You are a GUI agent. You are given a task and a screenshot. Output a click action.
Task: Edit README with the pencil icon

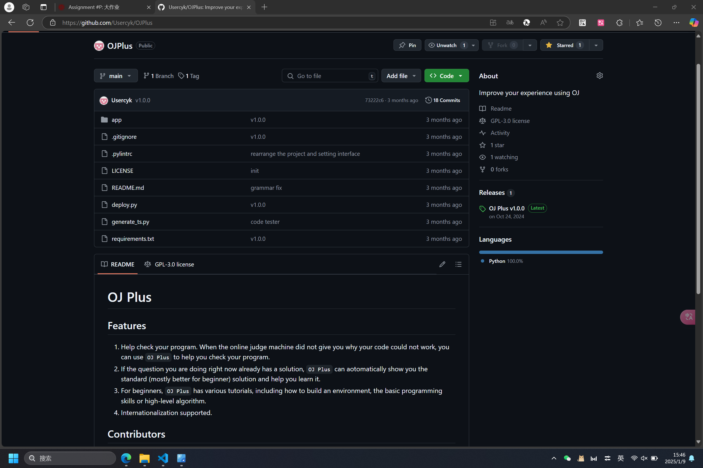pos(442,264)
